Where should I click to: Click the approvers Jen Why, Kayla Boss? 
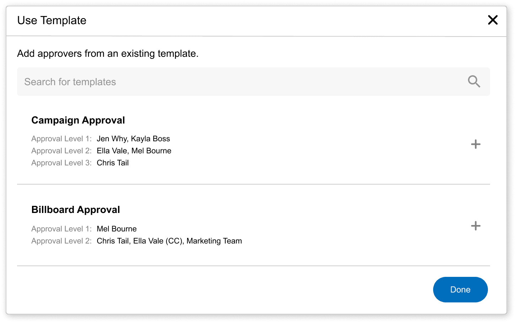tap(133, 139)
